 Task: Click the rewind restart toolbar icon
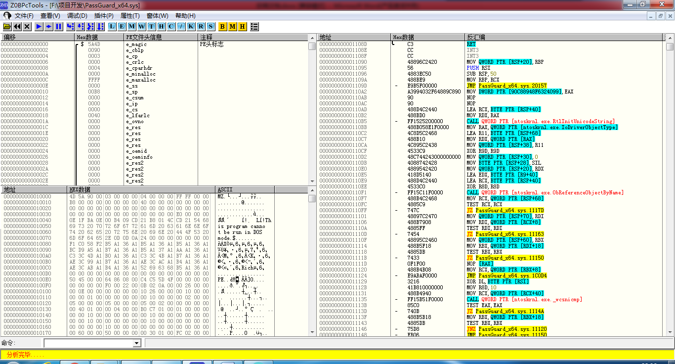click(17, 26)
